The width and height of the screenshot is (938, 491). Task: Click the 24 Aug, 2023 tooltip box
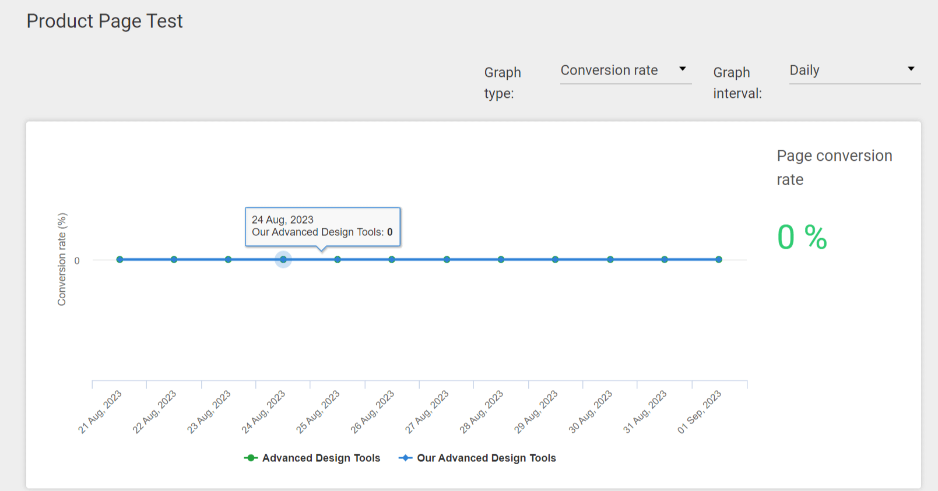pyautogui.click(x=322, y=227)
